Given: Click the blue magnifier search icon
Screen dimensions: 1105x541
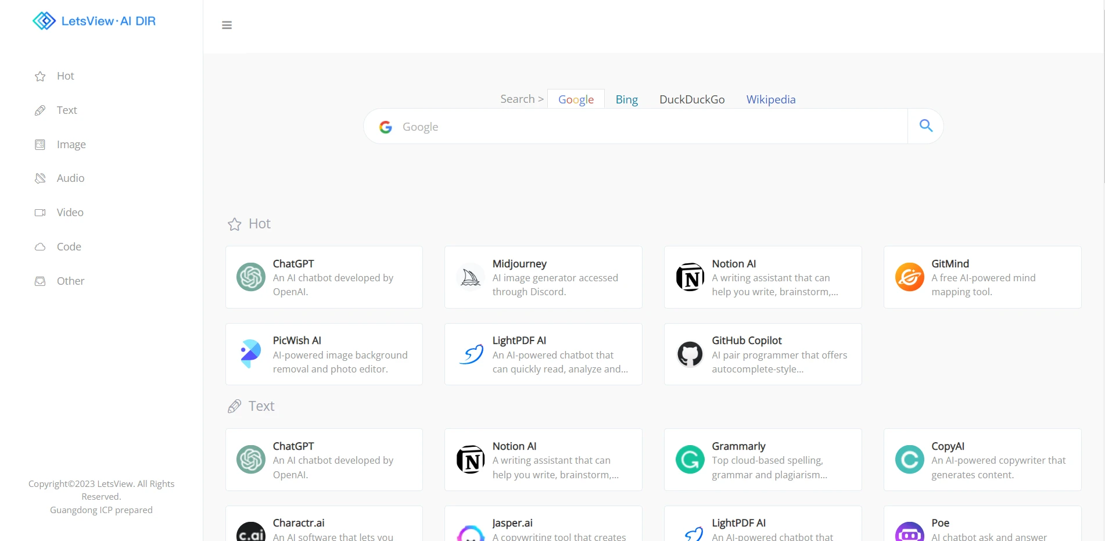Looking at the screenshot, I should (925, 126).
